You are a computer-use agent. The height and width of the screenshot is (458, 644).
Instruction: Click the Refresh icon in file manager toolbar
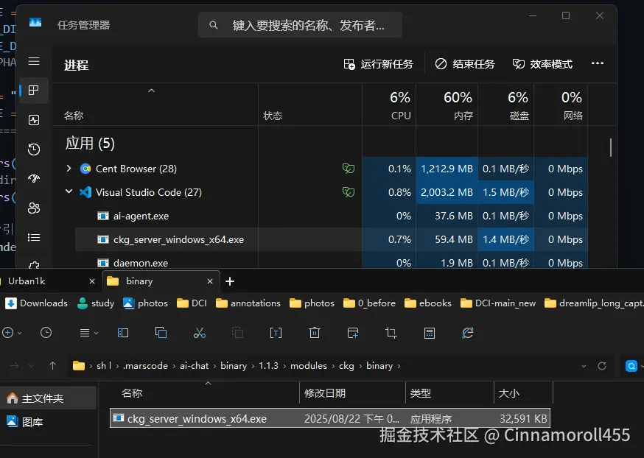coord(467,333)
